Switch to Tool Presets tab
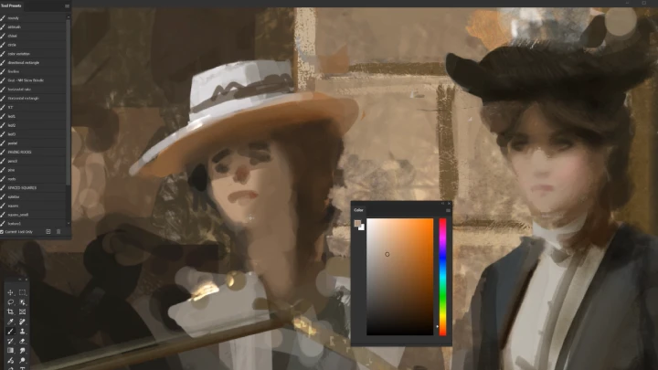Viewport: 658px width, 370px height. [11, 5]
